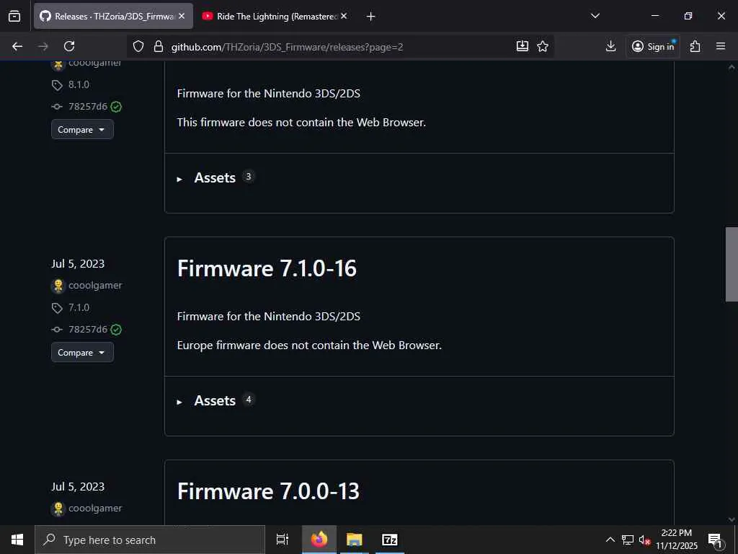Click Firefox icon in the taskbar
Screen dimensions: 738x554
click(319, 540)
